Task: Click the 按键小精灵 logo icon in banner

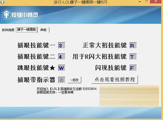Action: coord(6,15)
